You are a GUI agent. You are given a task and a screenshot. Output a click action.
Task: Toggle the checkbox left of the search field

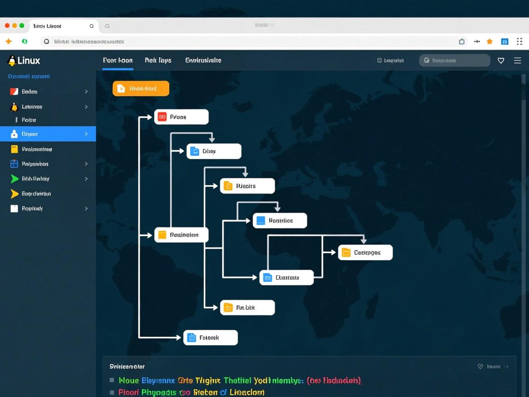379,61
